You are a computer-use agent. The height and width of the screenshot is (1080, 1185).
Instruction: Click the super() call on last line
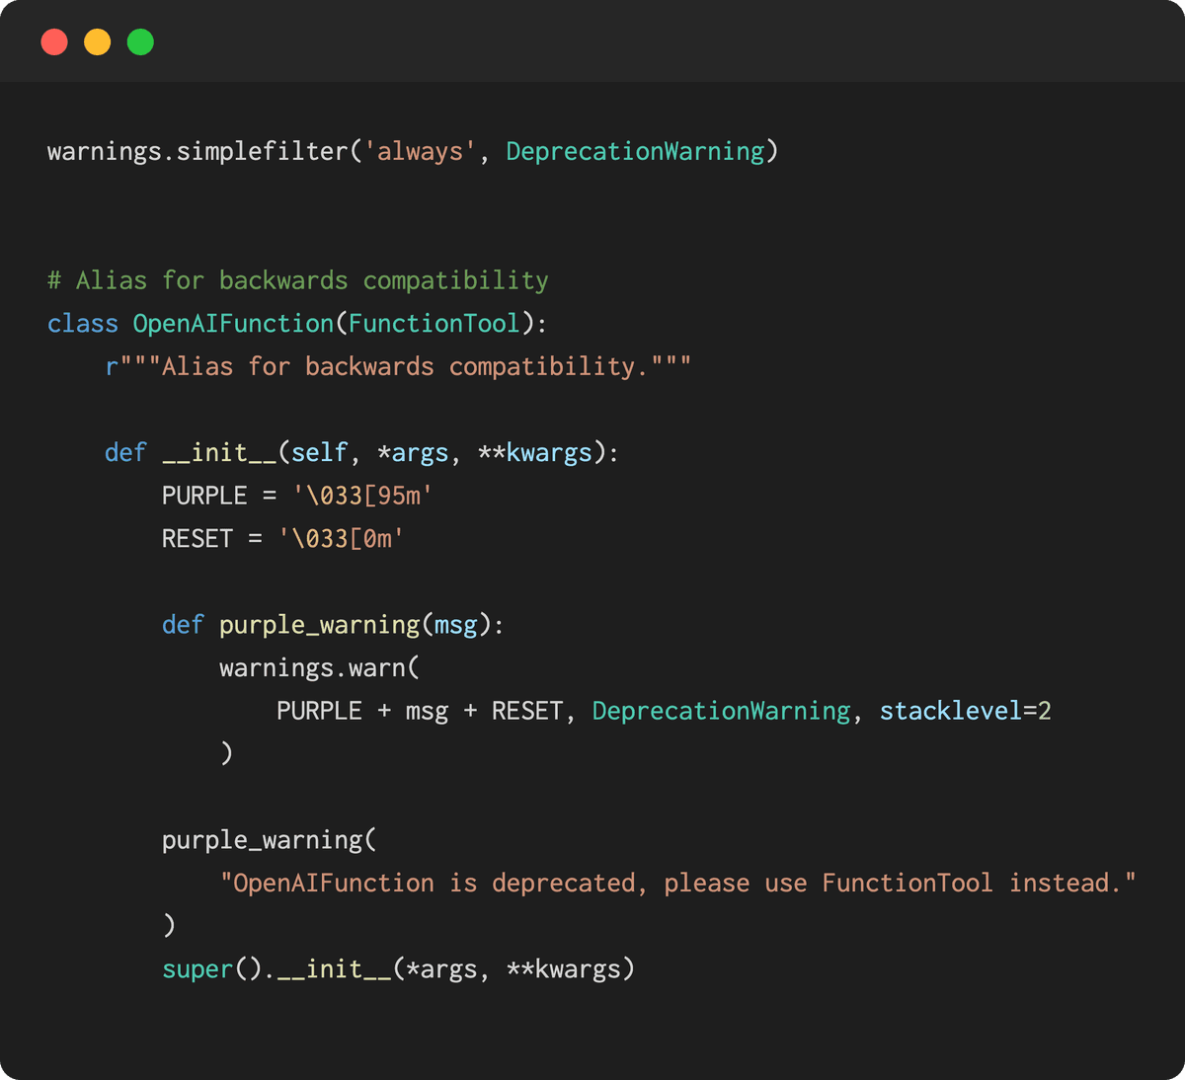tap(197, 969)
